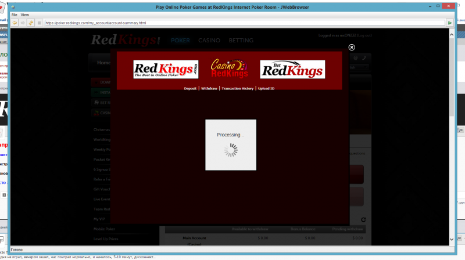
Task: Click the Reload page icon
Action: (31, 23)
